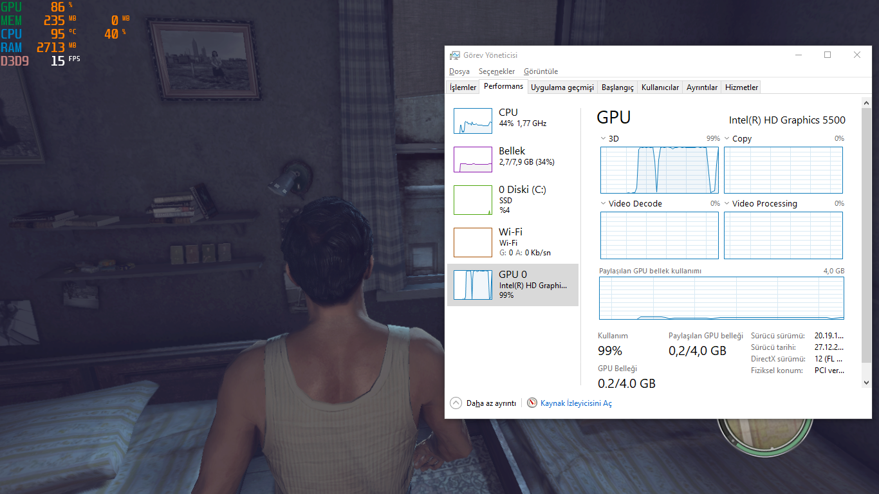Screen dimensions: 879x494
Task: Switch to the Kullanıcılar tab
Action: tap(660, 87)
